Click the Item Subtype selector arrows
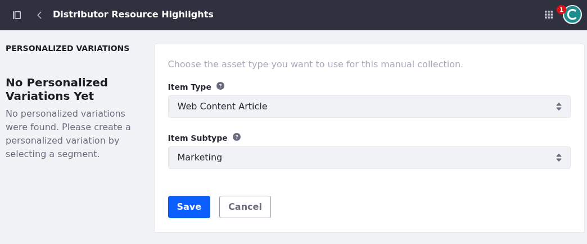This screenshot has width=587, height=244. [558, 158]
